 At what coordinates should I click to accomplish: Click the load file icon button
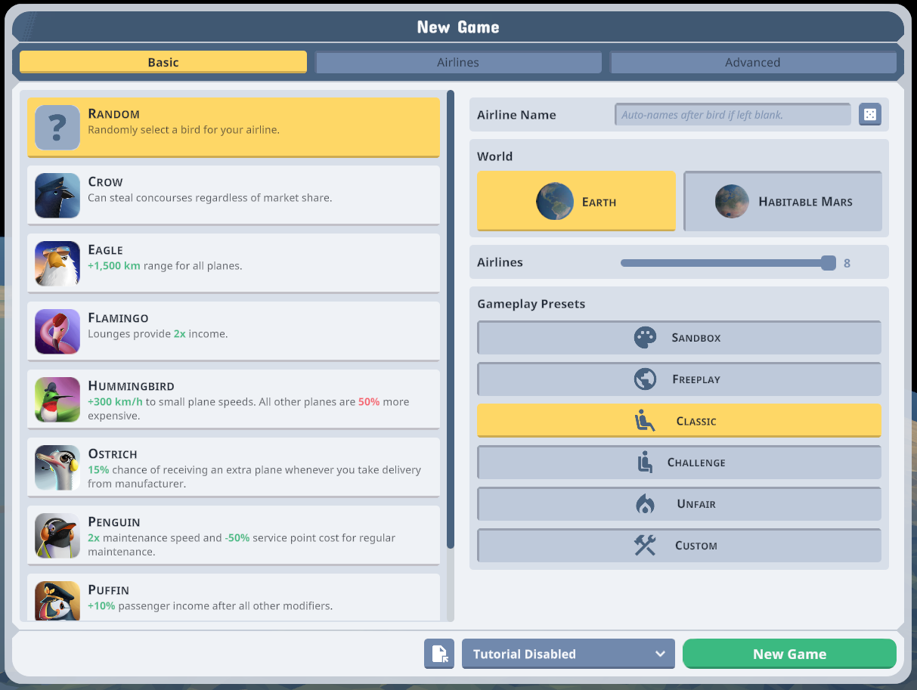(x=439, y=654)
